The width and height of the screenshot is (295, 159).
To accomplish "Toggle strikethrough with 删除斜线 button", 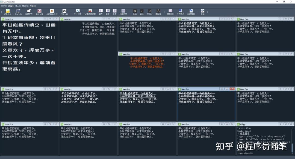I will (x=159, y=11).
